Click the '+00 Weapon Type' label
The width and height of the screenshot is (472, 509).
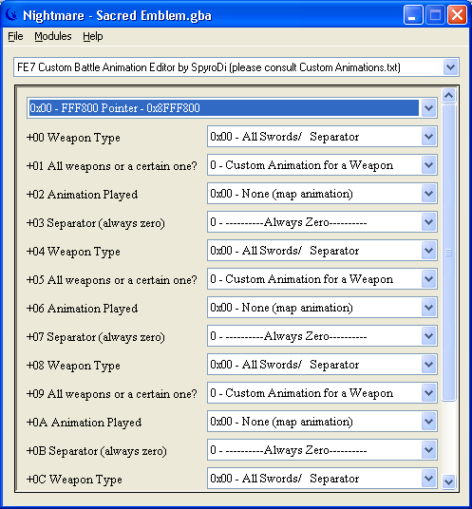pyautogui.click(x=73, y=138)
